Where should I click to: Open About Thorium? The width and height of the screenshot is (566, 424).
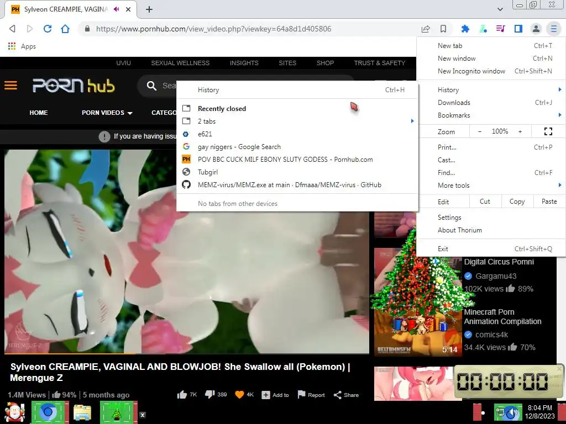(x=491, y=230)
